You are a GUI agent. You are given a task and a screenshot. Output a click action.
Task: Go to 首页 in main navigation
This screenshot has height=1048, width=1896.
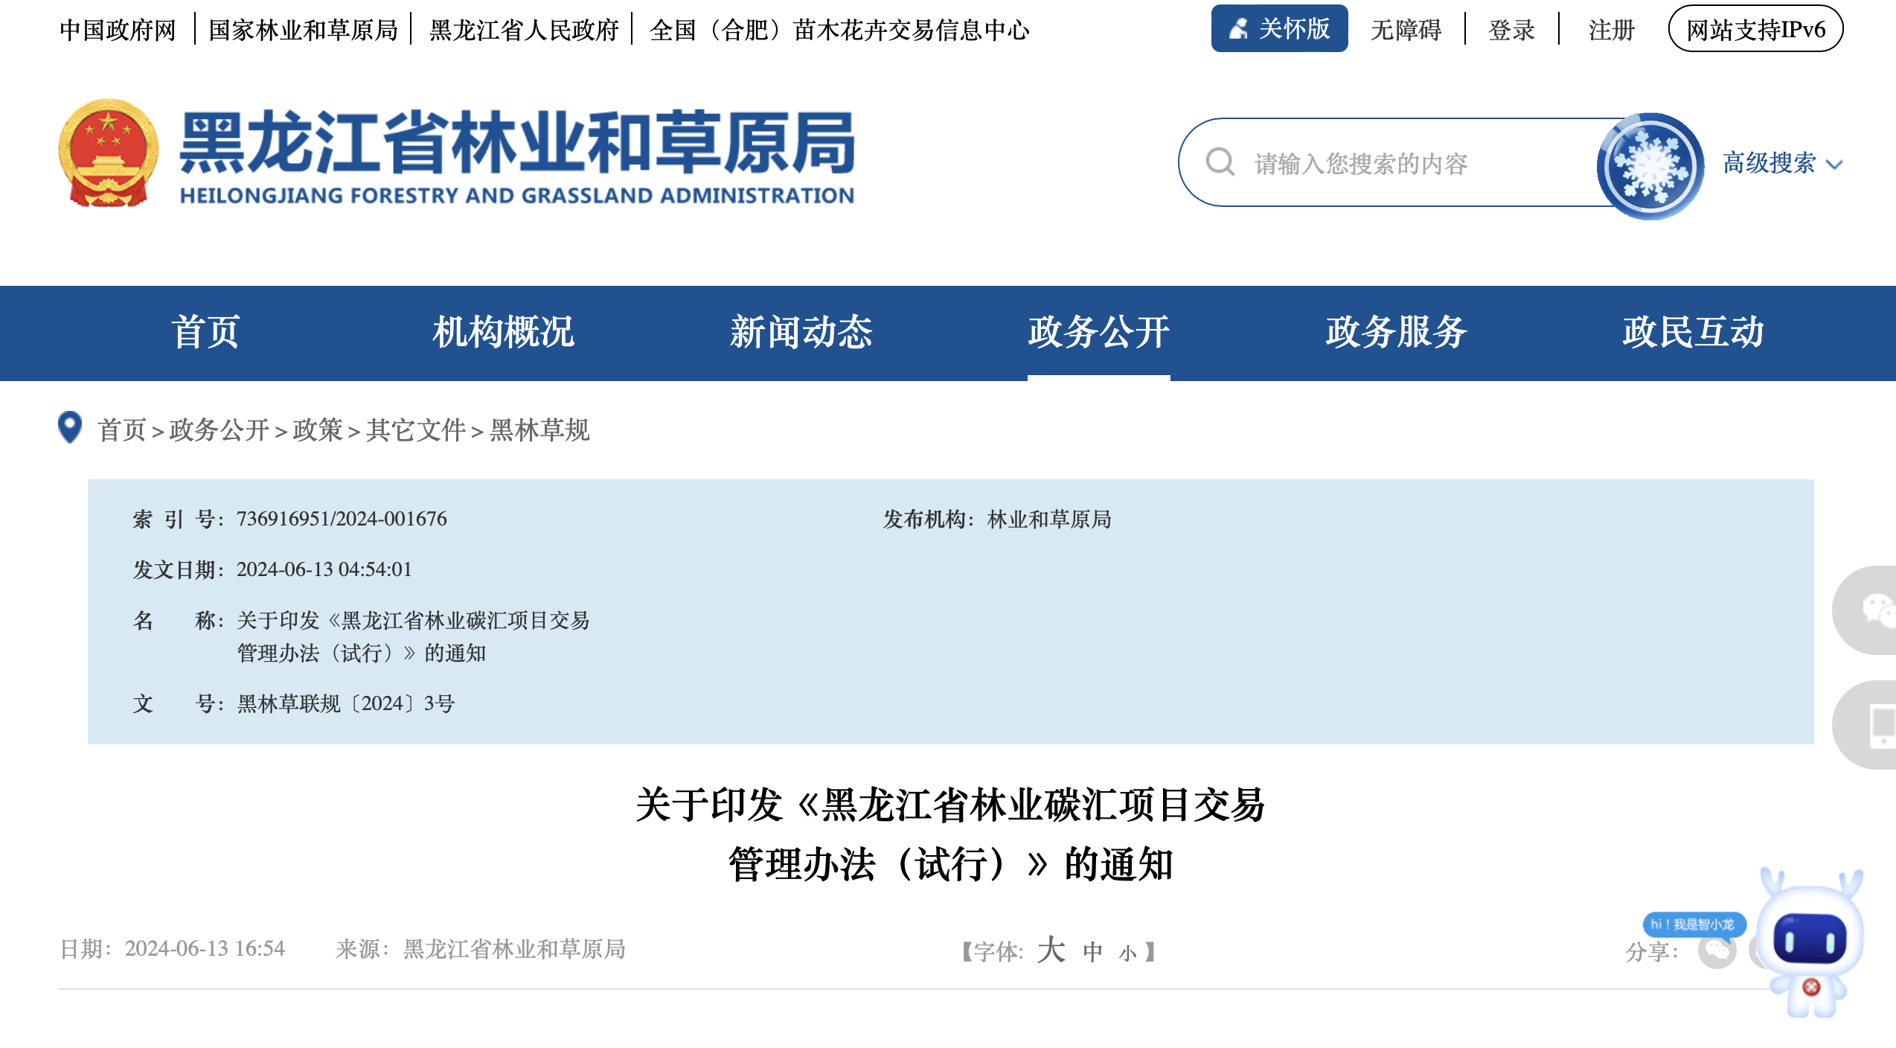pos(206,332)
